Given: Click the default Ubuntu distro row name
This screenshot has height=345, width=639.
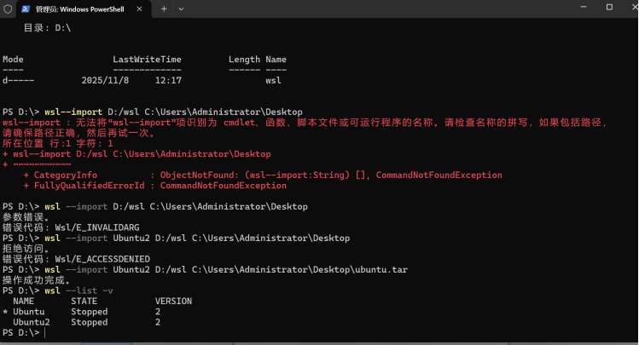Looking at the screenshot, I should tap(29, 312).
